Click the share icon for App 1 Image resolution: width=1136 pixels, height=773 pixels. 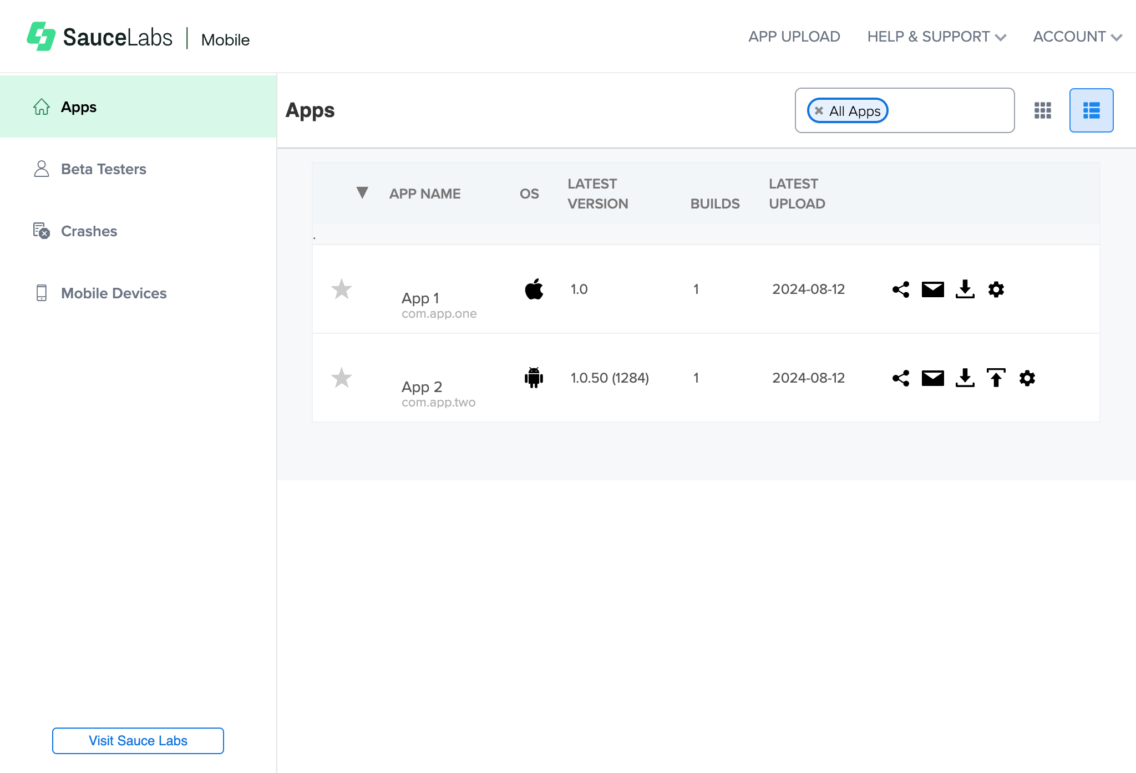[900, 289]
